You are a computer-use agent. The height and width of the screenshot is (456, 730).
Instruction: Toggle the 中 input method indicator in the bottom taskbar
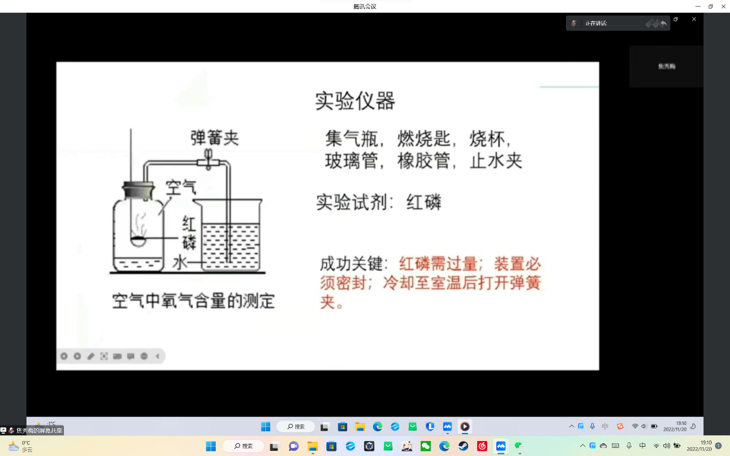point(642,446)
